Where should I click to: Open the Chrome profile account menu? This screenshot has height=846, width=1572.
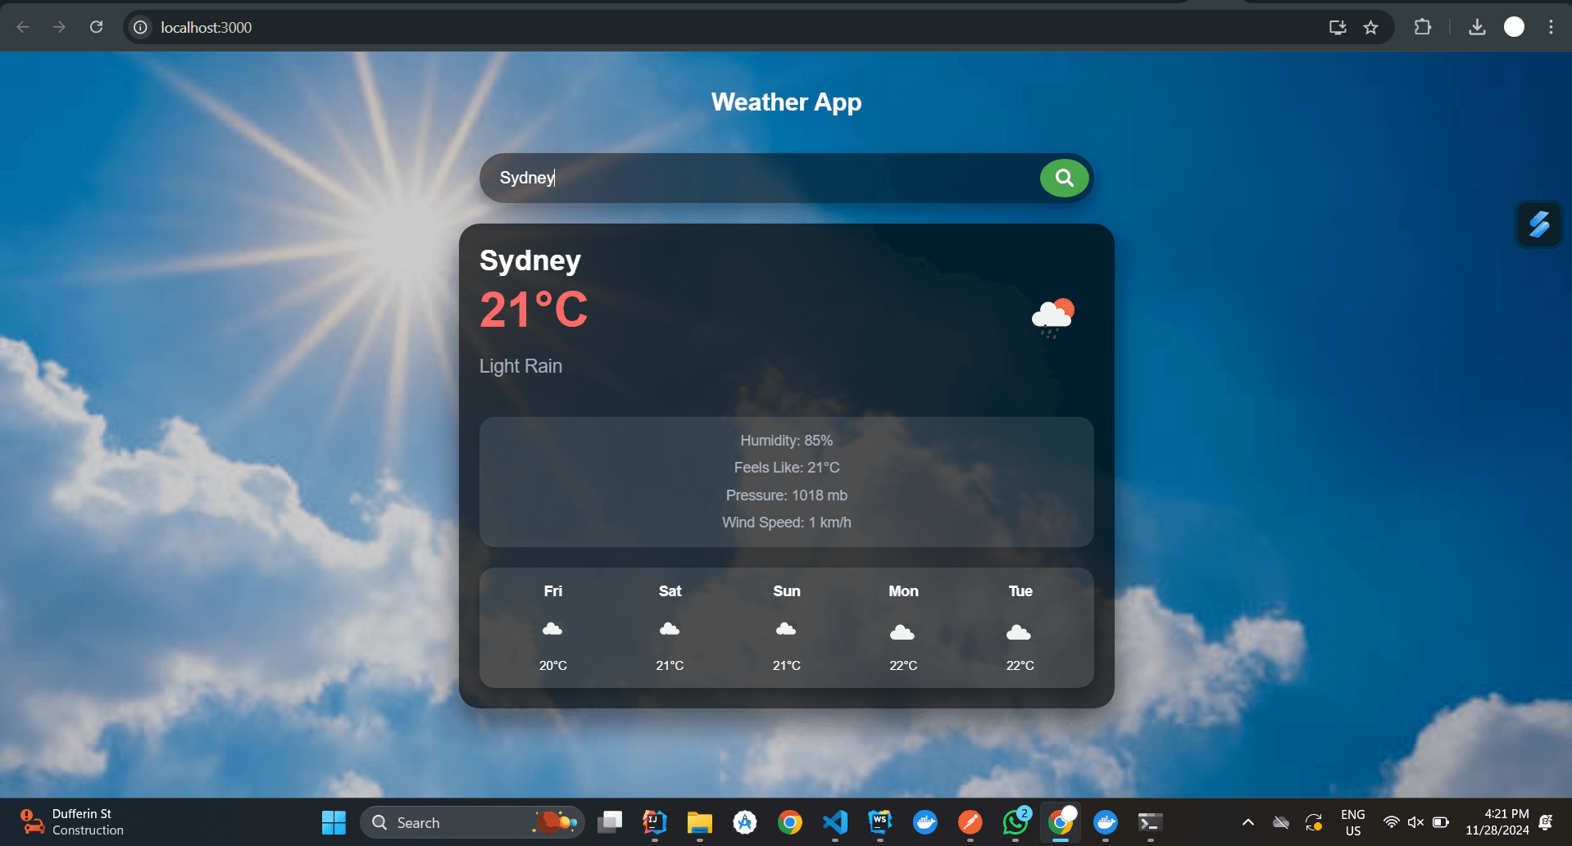click(x=1513, y=27)
